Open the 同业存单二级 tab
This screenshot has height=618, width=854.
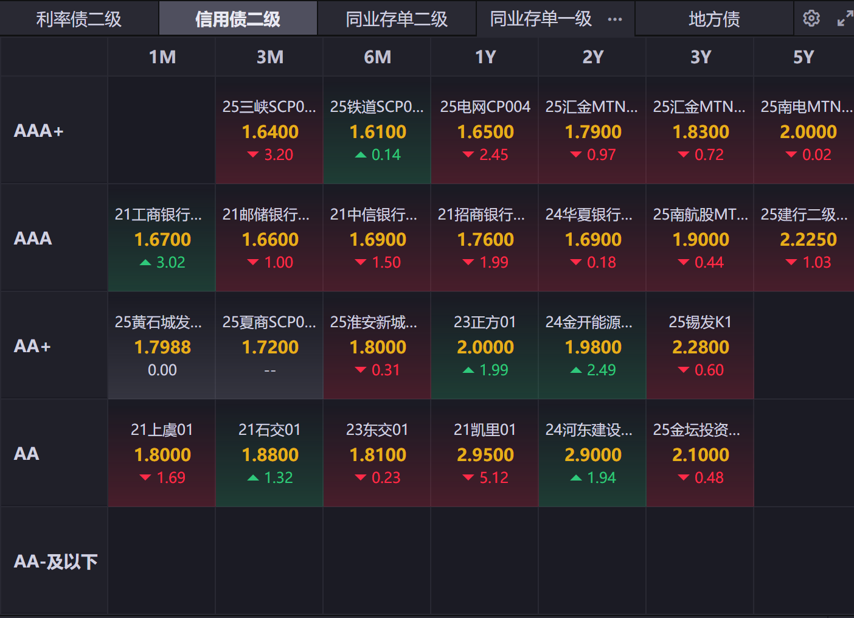[397, 19]
